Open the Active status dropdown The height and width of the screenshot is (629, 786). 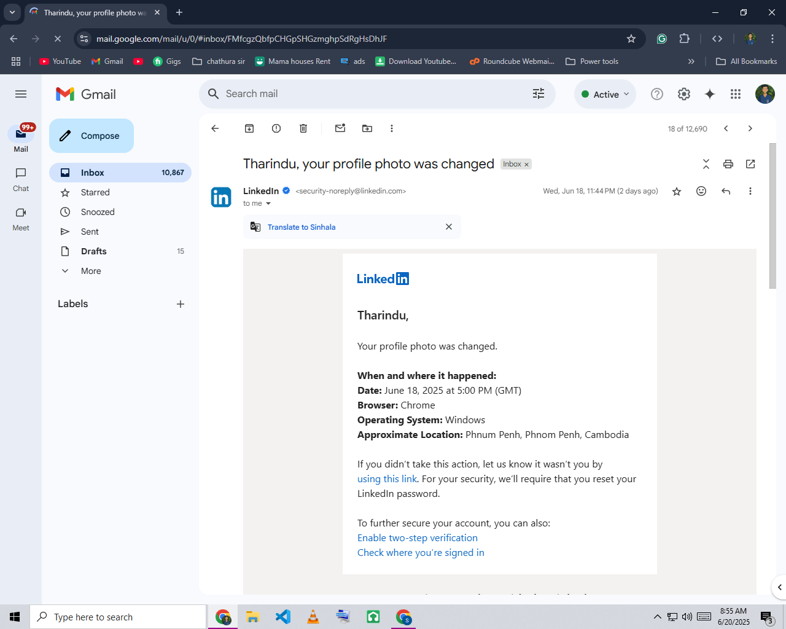point(605,94)
